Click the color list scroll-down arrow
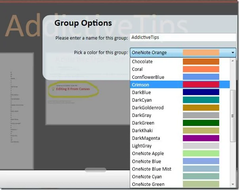The width and height of the screenshot is (239, 190). pos(233,184)
